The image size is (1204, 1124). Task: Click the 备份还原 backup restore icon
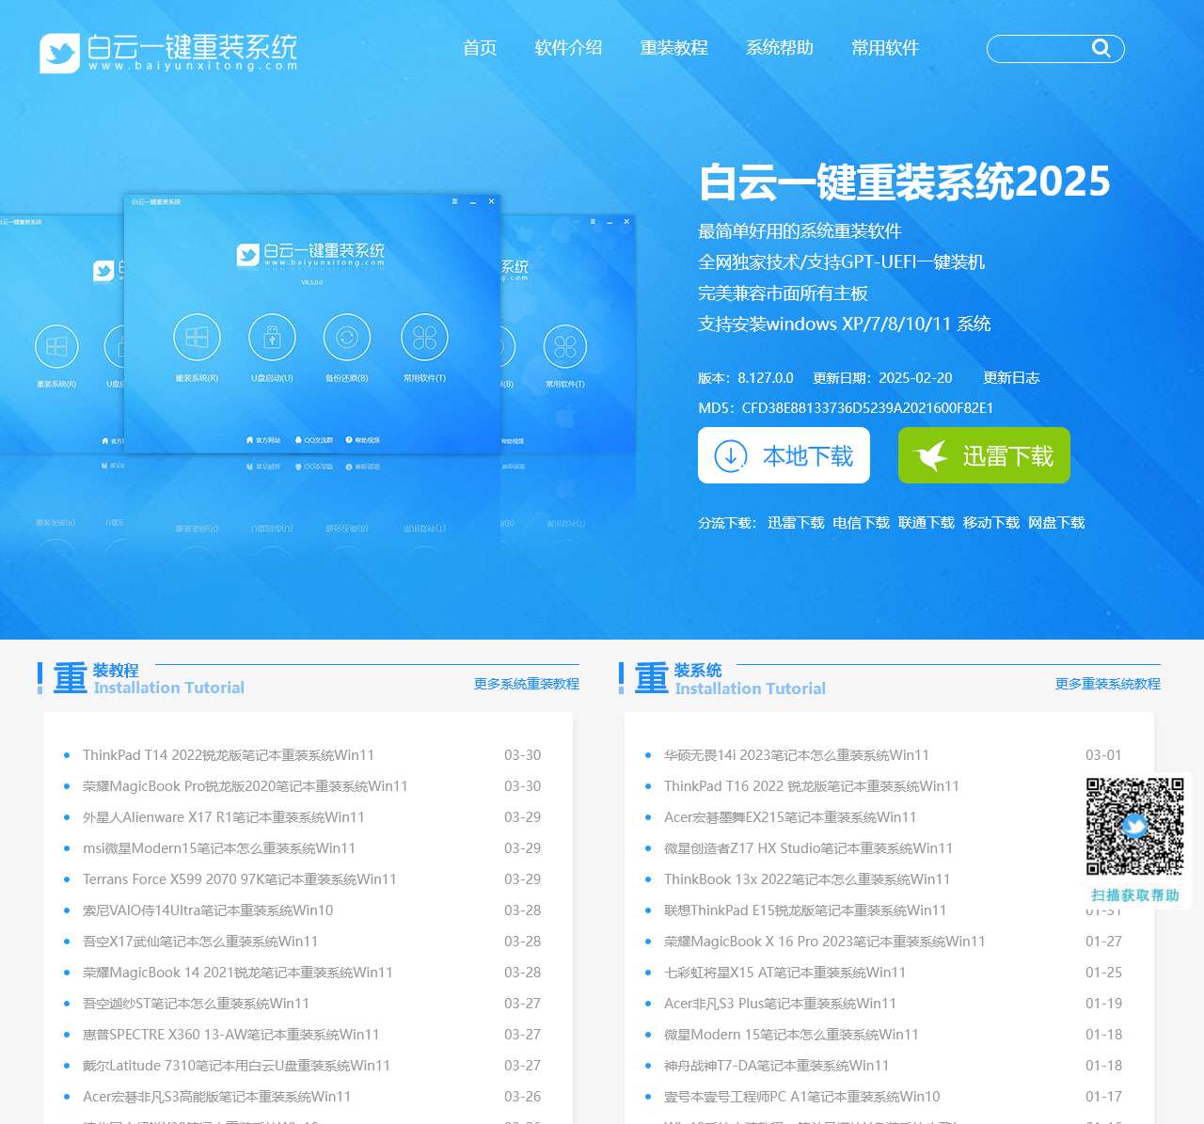click(x=347, y=338)
